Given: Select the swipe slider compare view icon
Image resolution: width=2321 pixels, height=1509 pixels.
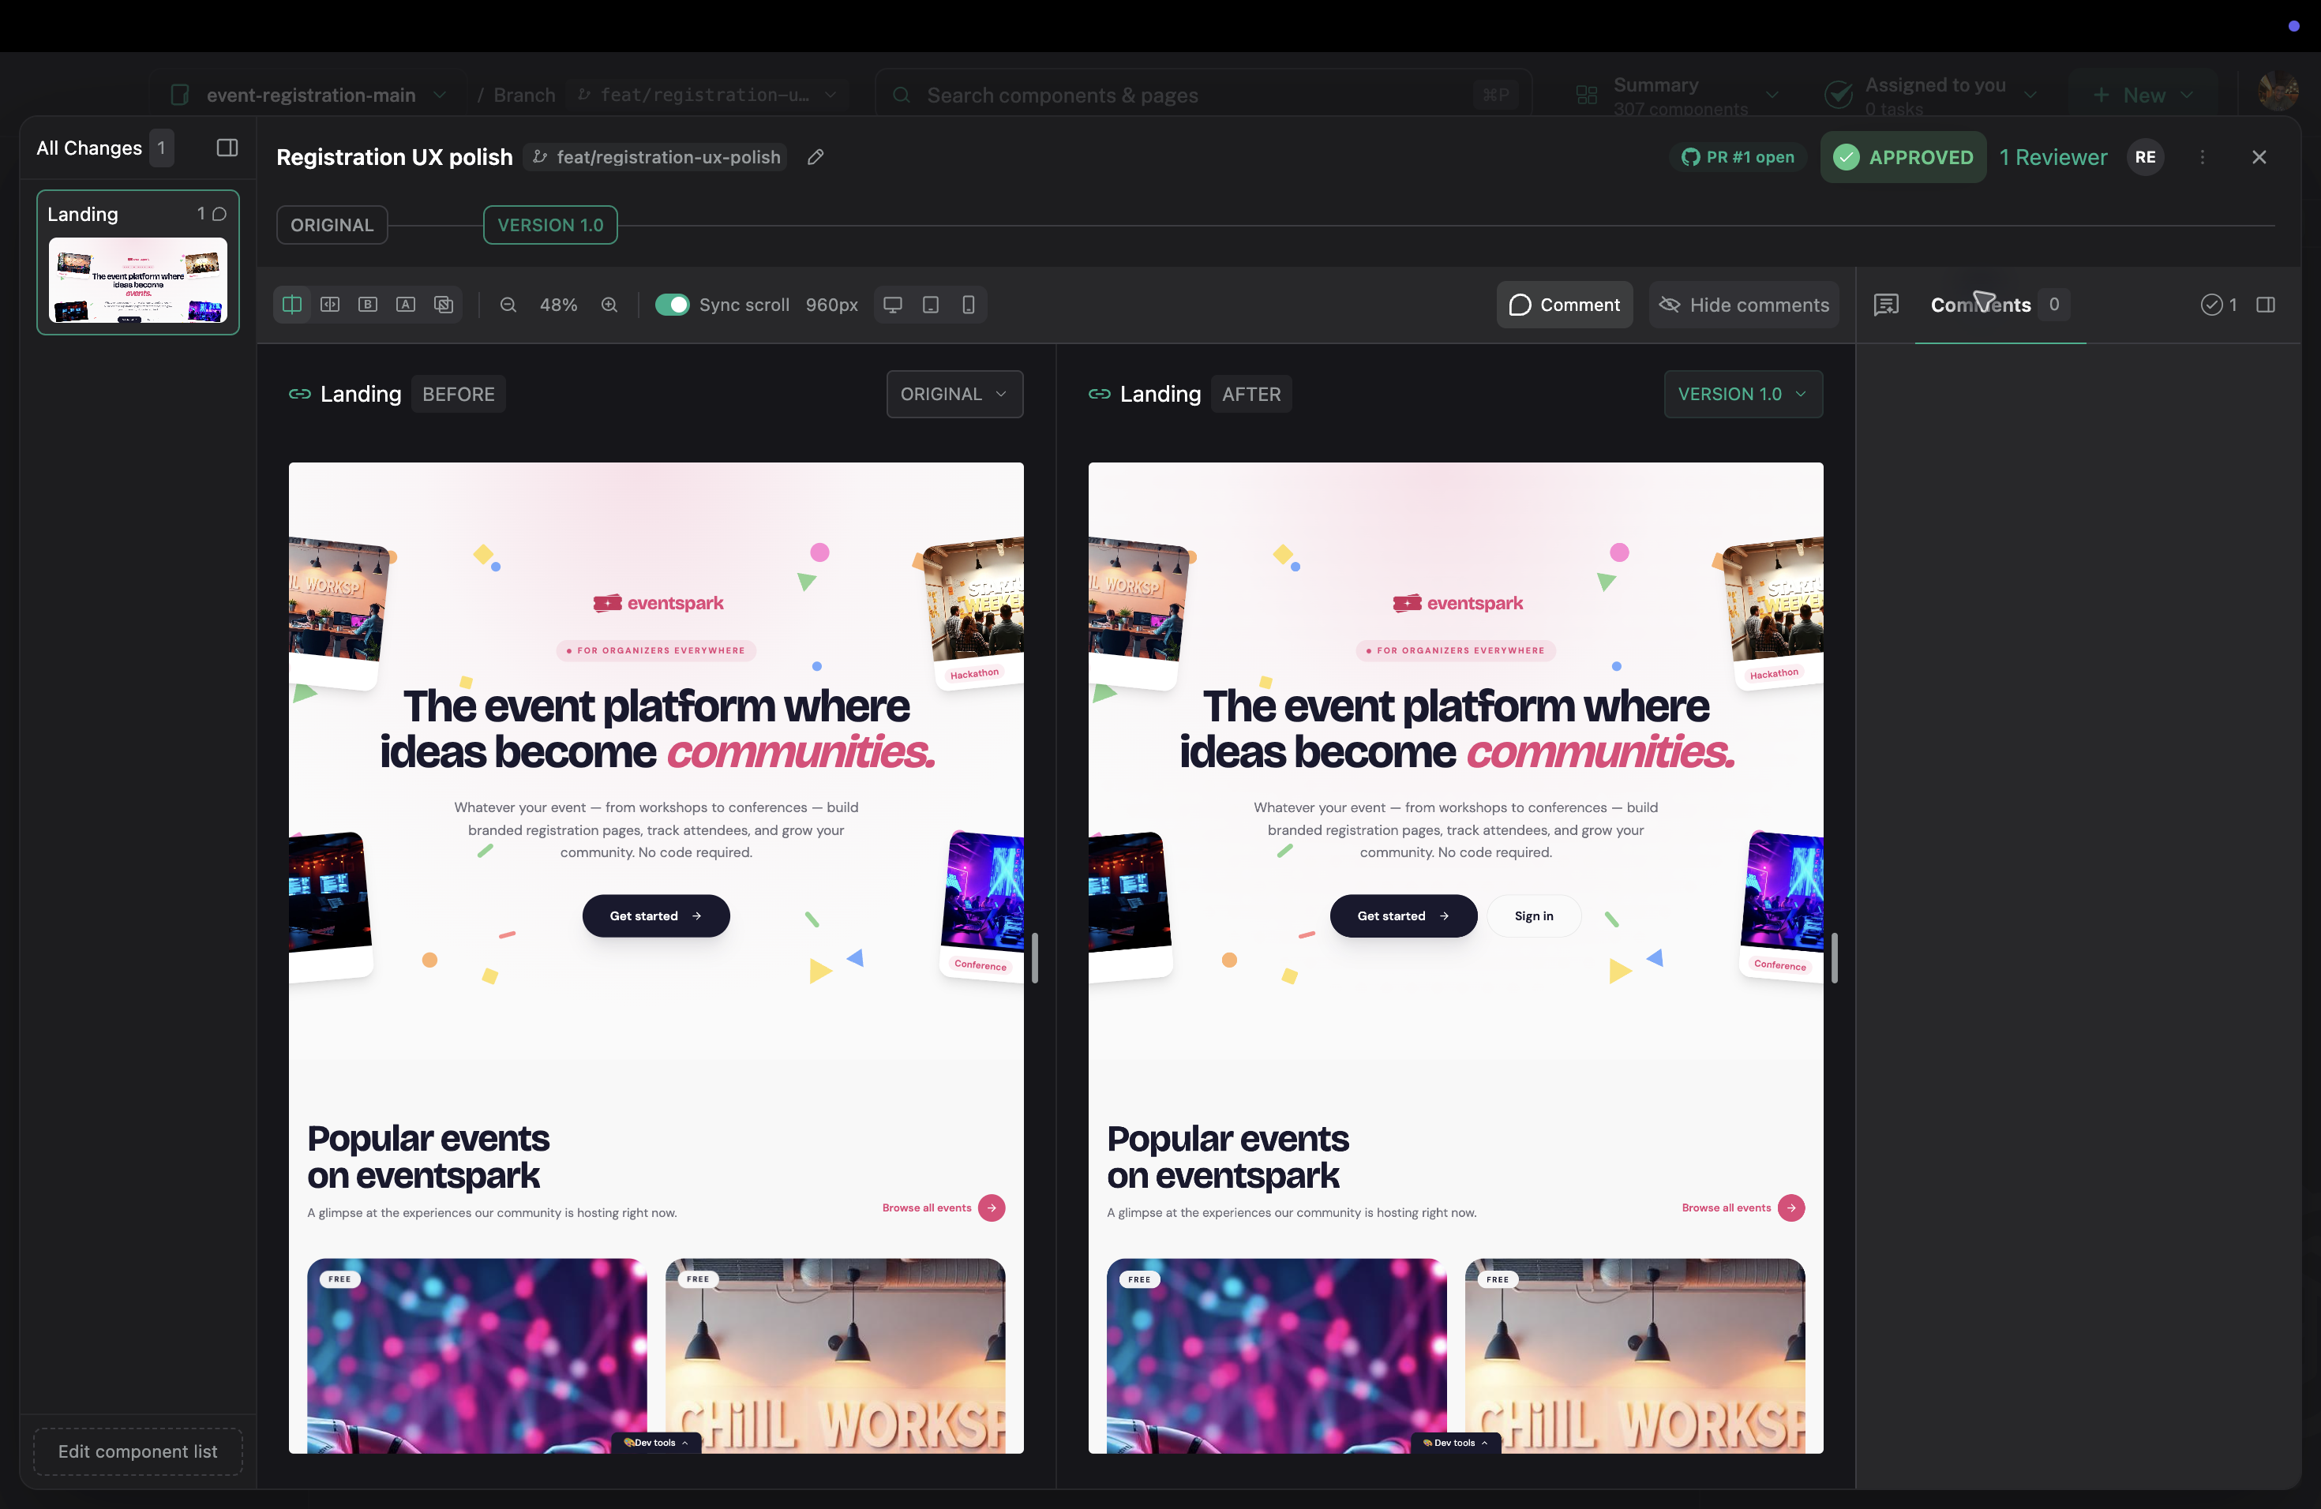Looking at the screenshot, I should click(x=330, y=305).
